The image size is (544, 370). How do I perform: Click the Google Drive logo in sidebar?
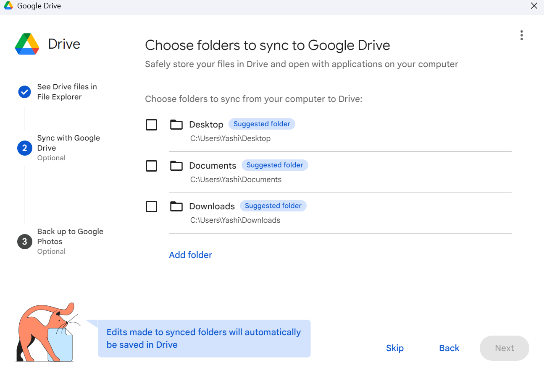click(x=27, y=44)
